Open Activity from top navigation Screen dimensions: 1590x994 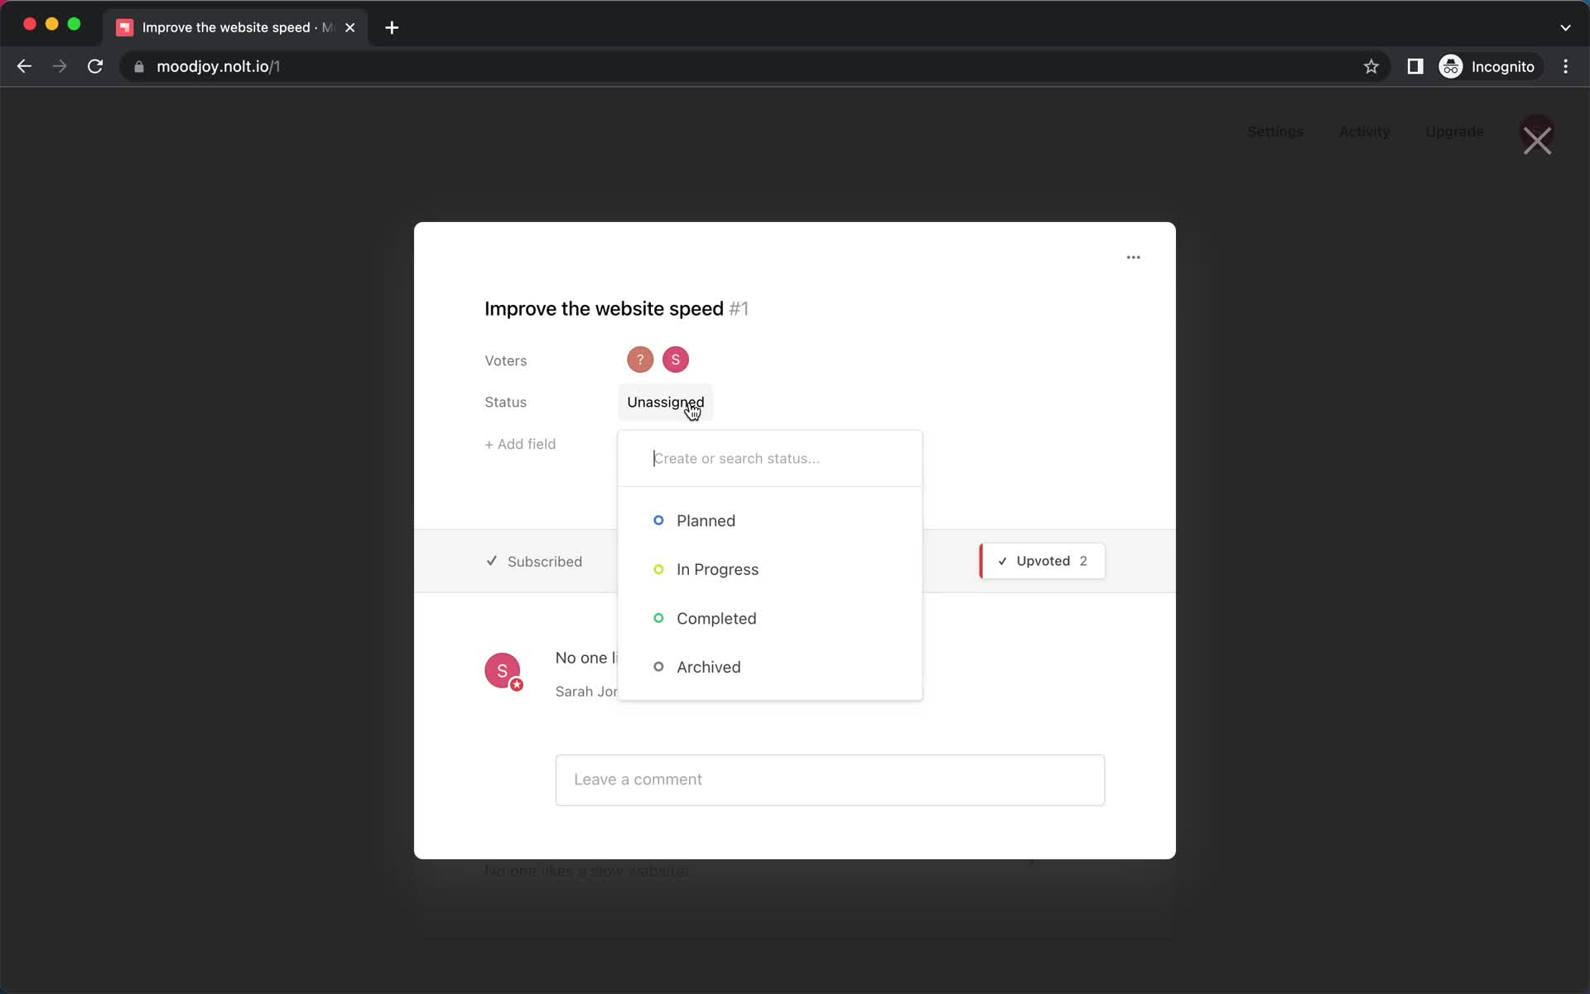pos(1365,131)
